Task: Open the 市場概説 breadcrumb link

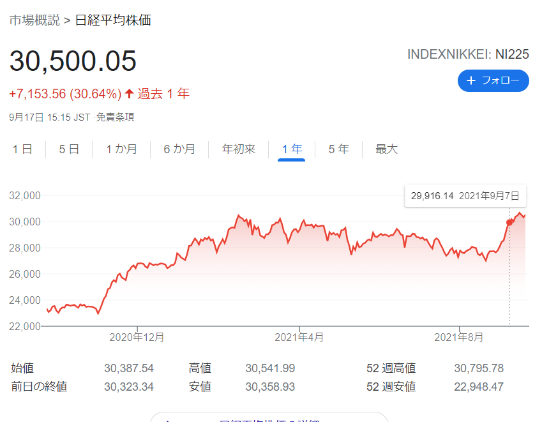Action: pos(34,20)
